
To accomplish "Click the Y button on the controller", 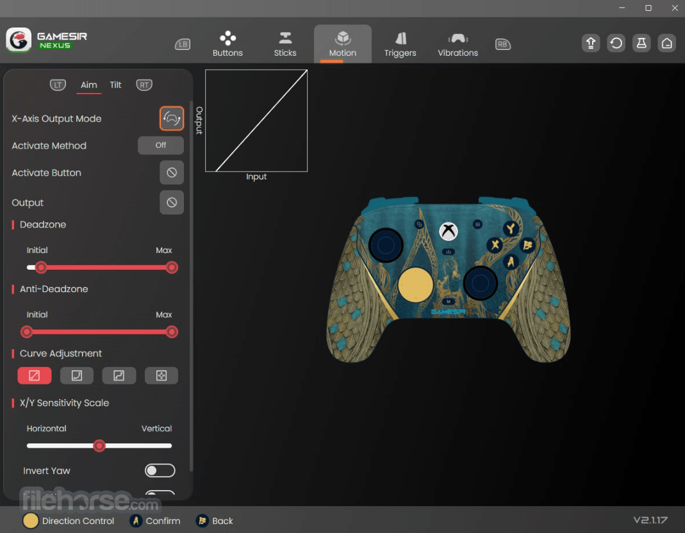I will pos(510,229).
